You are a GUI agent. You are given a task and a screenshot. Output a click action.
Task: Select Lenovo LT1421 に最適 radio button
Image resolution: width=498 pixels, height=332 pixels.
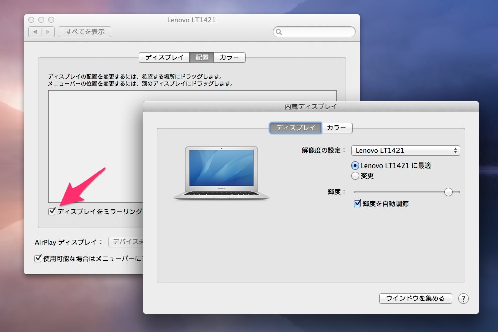point(355,165)
